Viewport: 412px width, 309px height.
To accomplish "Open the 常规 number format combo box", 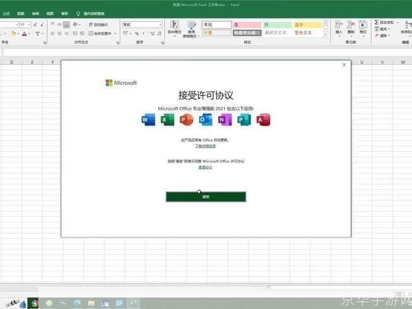I will point(142,25).
